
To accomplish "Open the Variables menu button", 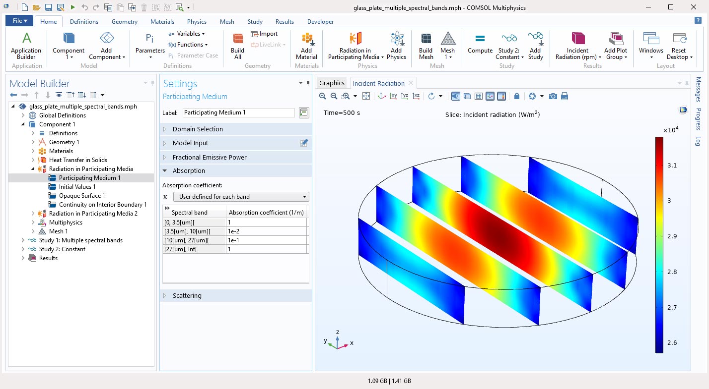I will (x=187, y=34).
